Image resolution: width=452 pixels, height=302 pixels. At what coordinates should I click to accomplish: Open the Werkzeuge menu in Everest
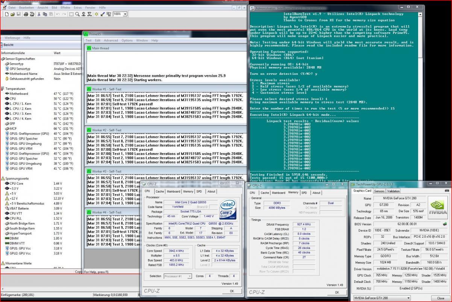click(12, 38)
